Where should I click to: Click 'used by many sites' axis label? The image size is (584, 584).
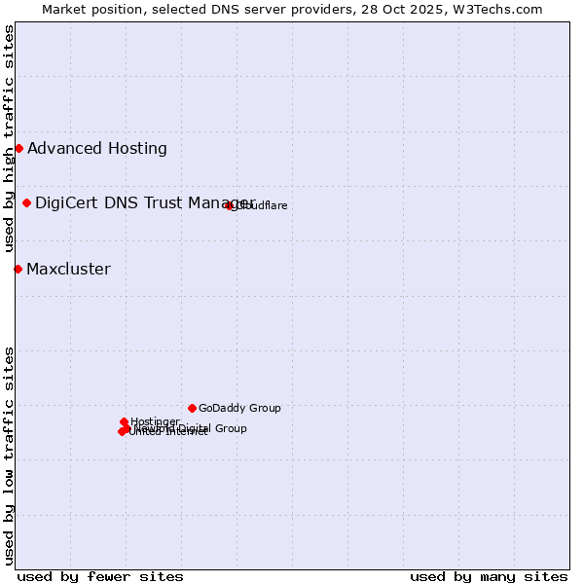point(489,576)
